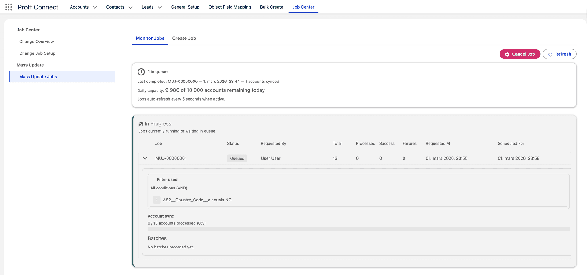Click the Account sync progress bar

(358, 229)
